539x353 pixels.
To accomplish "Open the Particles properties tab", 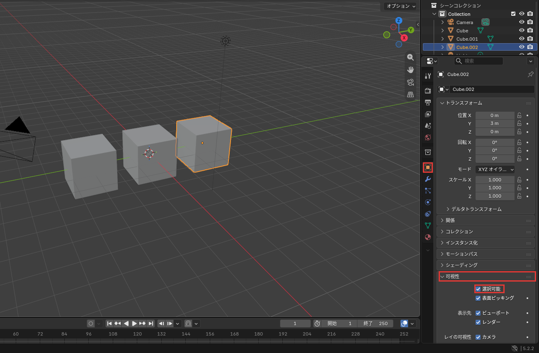I will pos(428,191).
